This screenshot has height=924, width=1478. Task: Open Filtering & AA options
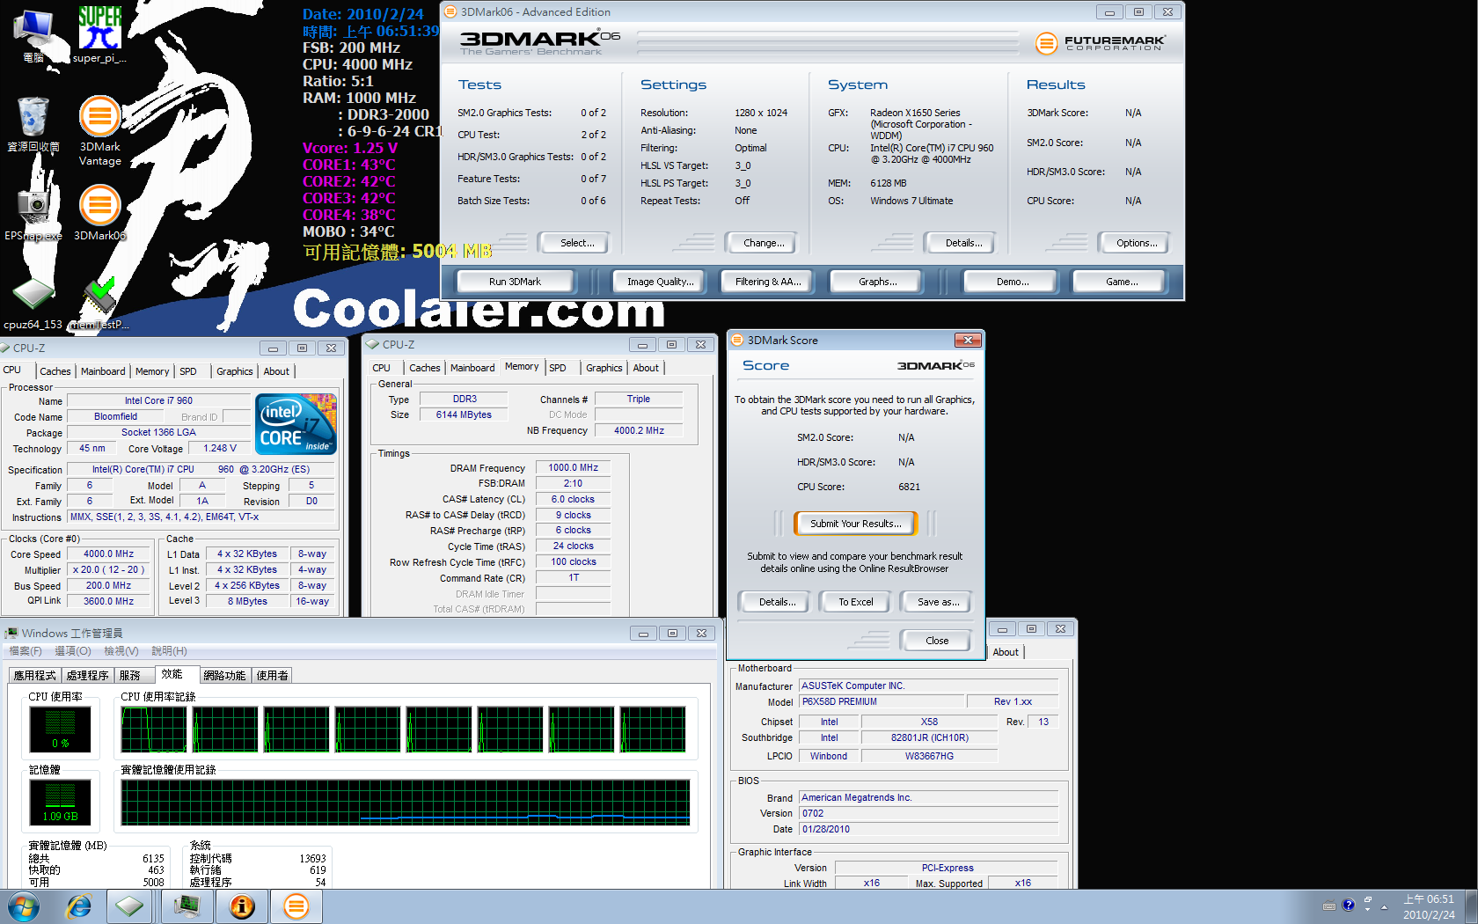(768, 282)
